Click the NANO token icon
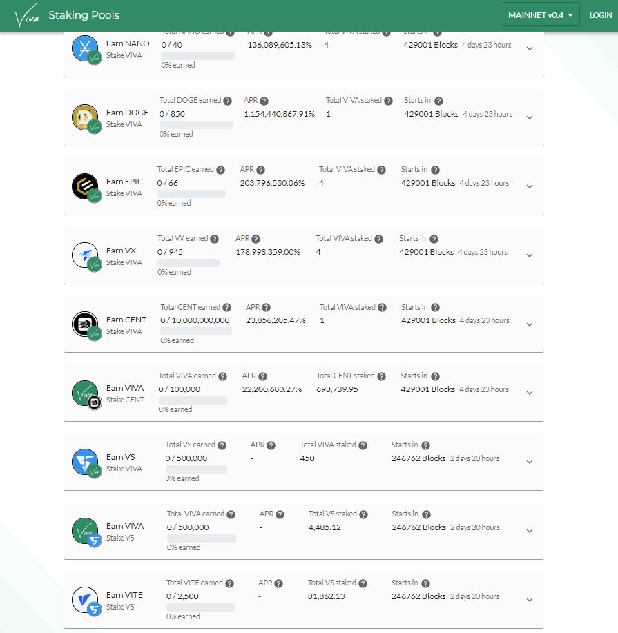The image size is (618, 633). point(85,48)
